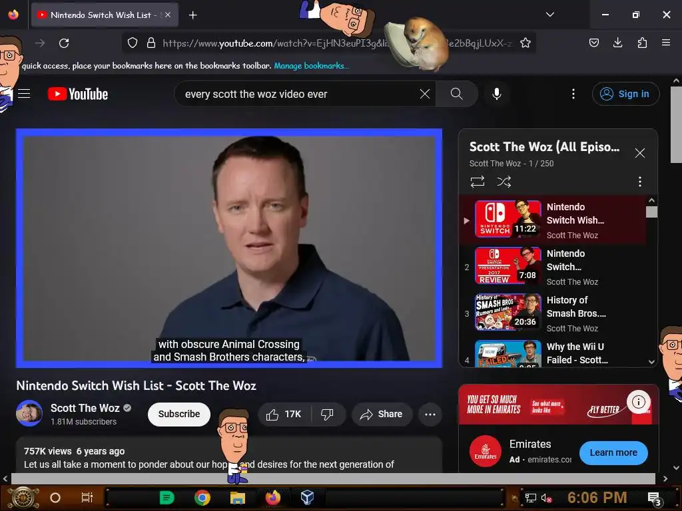The image size is (682, 511).
Task: Play Why the Wii U Failed video
Action: tap(552, 353)
